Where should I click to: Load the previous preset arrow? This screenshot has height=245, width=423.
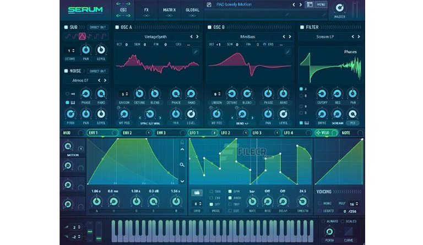click(294, 4)
